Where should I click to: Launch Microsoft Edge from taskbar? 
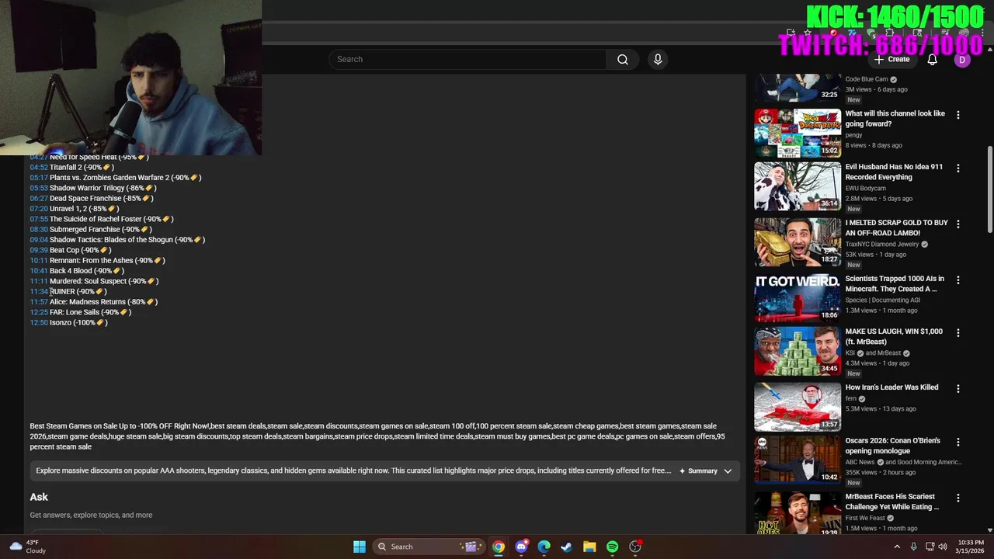click(544, 547)
